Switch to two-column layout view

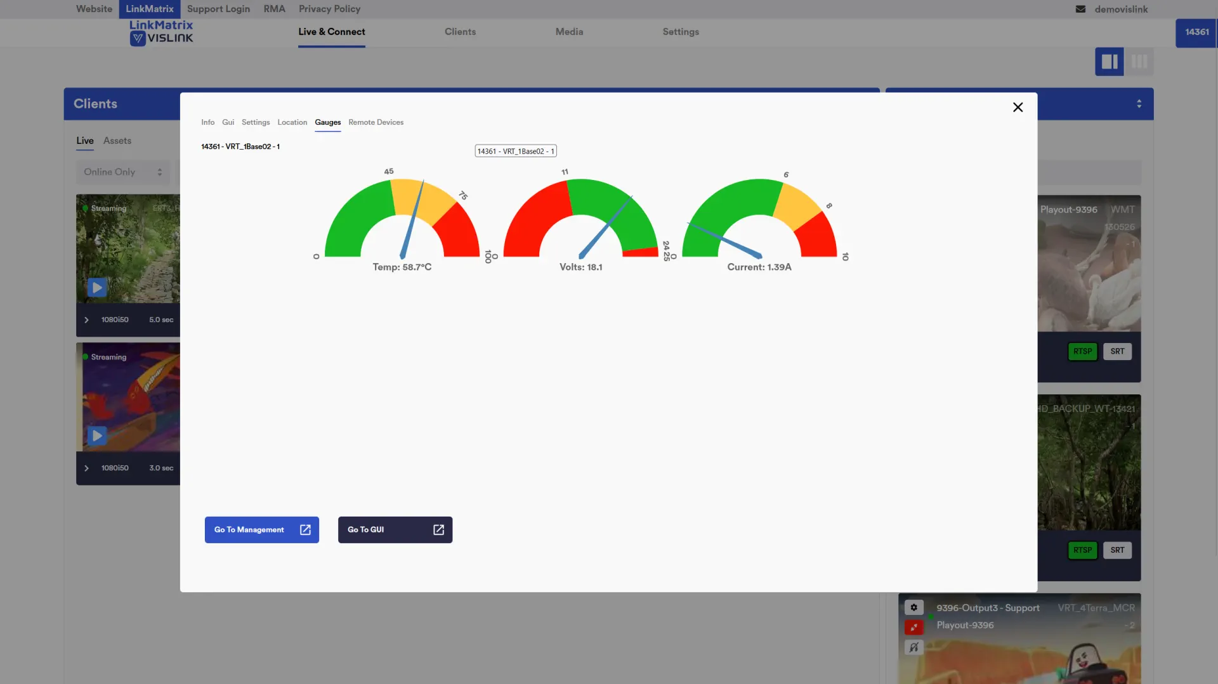point(1109,61)
